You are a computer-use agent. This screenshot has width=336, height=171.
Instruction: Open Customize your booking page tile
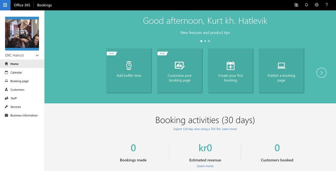179,71
